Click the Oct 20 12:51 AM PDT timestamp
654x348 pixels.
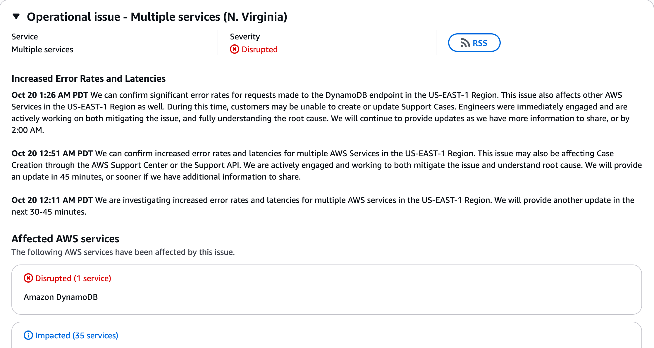tap(52, 153)
